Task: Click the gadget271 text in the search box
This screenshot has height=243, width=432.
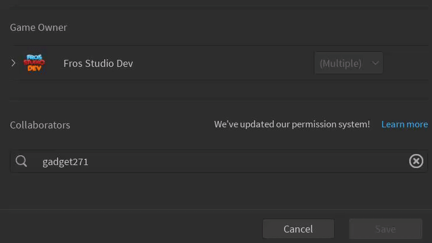Action: click(x=65, y=162)
